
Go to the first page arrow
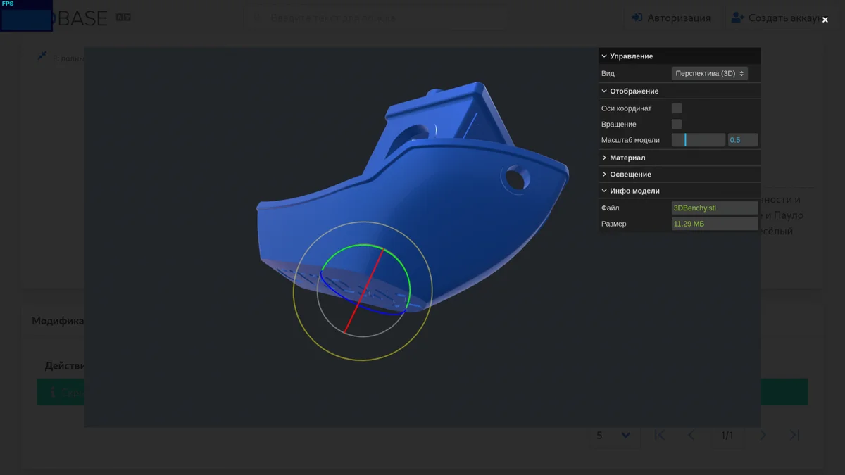point(660,435)
